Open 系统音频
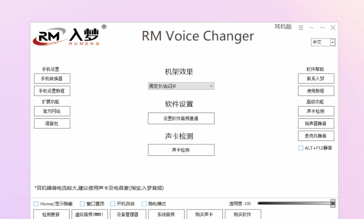364x219 pixels. (166, 214)
